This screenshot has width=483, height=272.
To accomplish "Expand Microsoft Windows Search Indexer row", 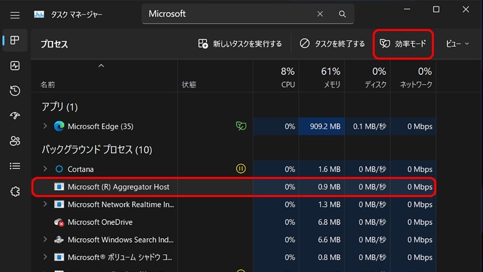I will click(45, 240).
